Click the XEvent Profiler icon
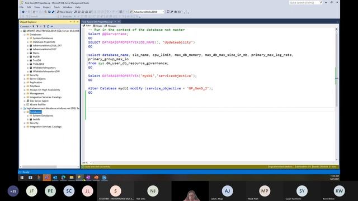 point(27,104)
